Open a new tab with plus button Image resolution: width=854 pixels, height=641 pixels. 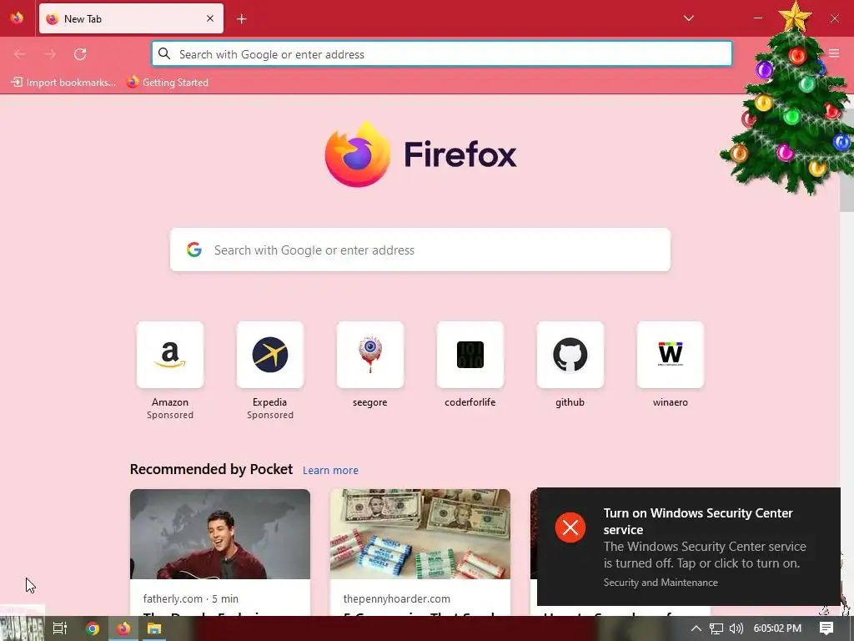(x=242, y=19)
